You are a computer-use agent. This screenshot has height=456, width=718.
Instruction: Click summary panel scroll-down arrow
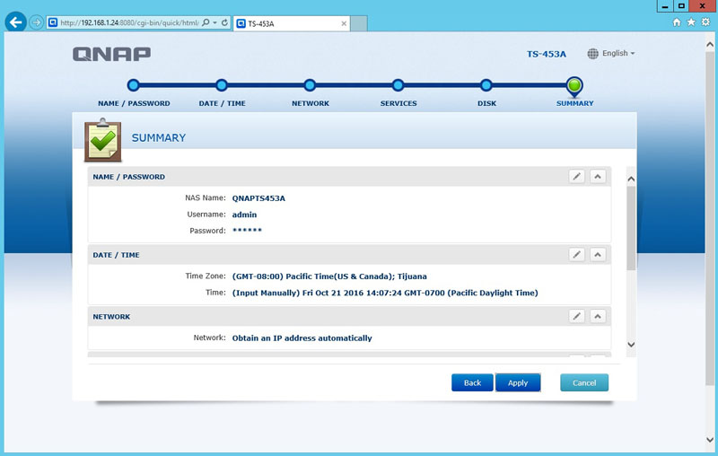631,345
